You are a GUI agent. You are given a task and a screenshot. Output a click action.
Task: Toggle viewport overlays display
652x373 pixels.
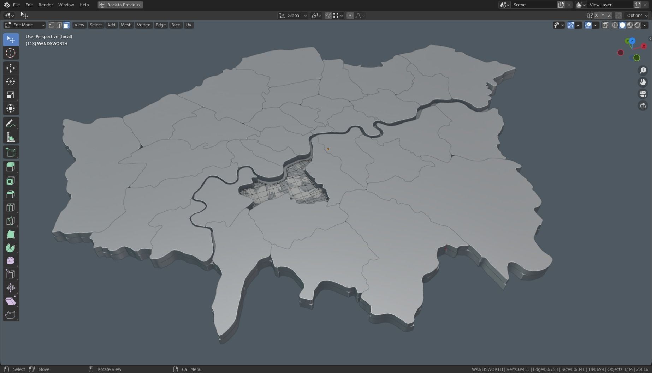(x=588, y=25)
